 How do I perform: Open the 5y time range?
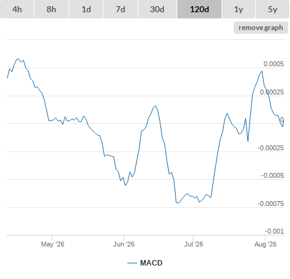click(272, 9)
